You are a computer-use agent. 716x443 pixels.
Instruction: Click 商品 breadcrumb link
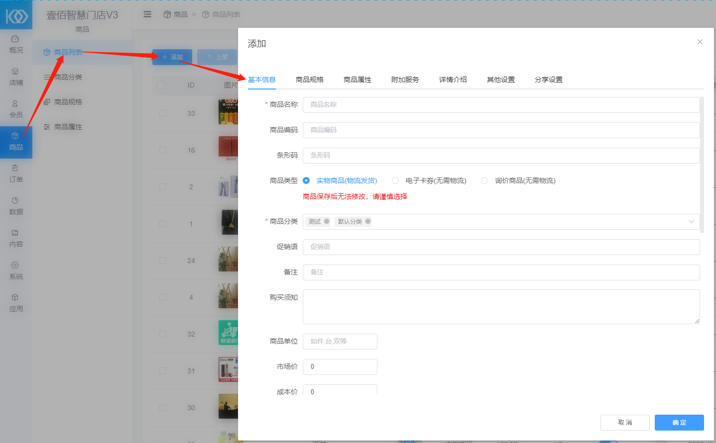[176, 14]
